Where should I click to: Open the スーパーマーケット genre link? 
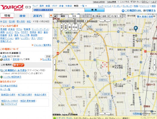[x=40, y=29]
